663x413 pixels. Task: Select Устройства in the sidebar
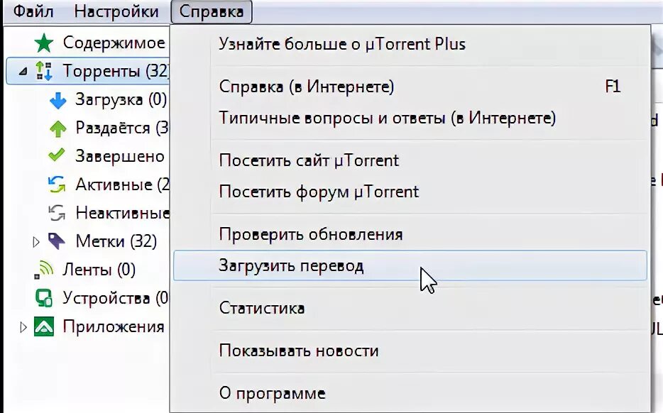click(116, 298)
